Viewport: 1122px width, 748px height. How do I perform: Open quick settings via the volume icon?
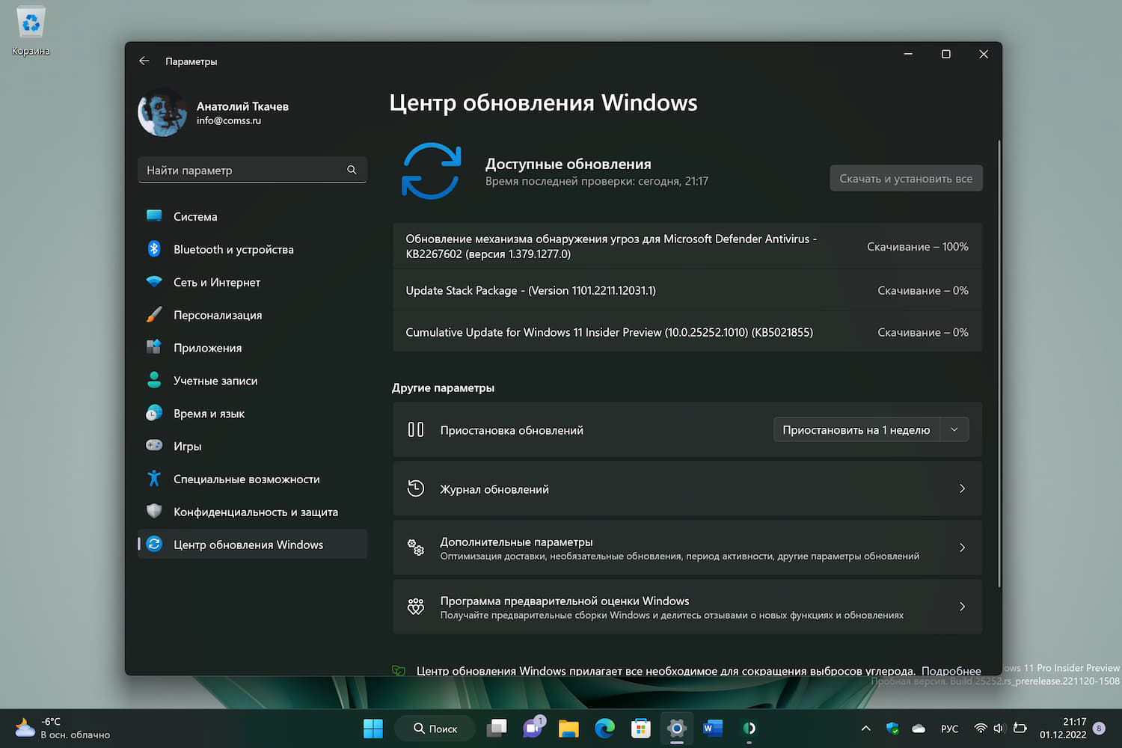[999, 728]
